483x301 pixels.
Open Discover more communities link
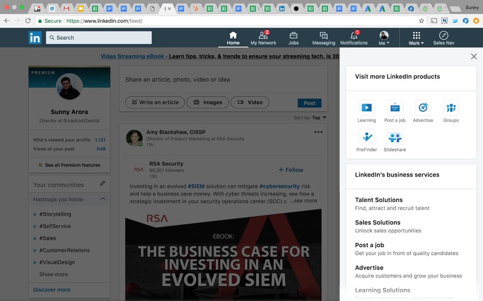click(x=52, y=290)
